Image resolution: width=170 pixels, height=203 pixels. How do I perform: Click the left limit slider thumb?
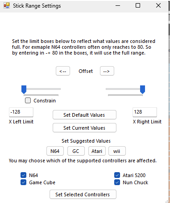click(24, 89)
